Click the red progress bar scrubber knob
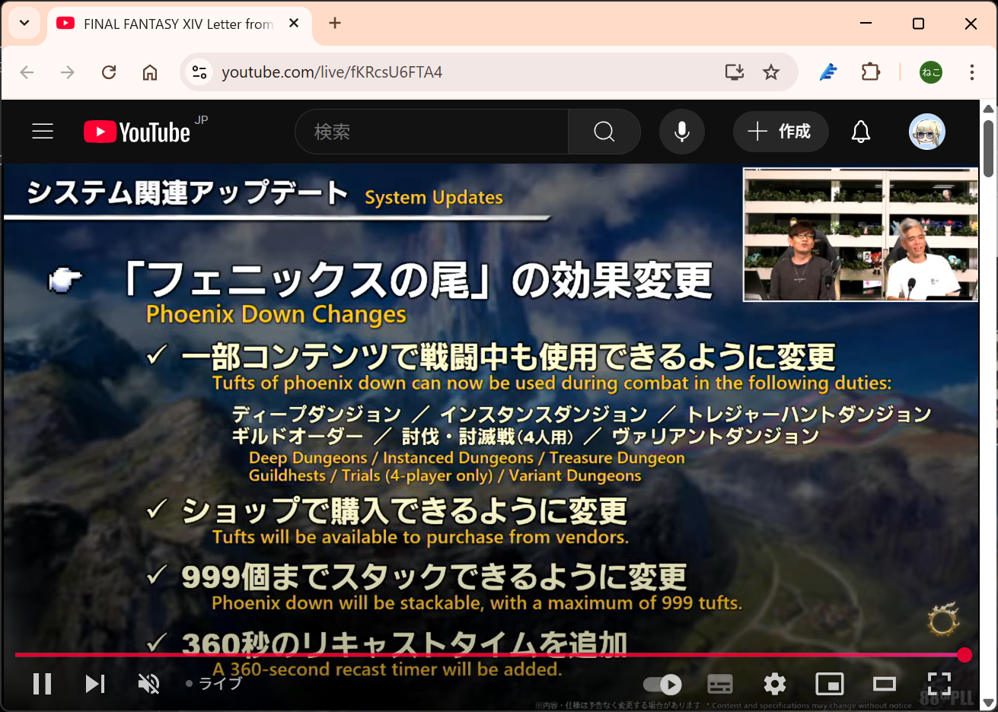 tap(965, 654)
